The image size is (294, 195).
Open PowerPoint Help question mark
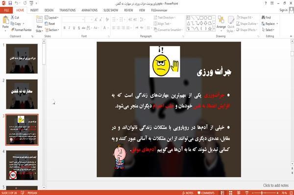coord(266,3)
